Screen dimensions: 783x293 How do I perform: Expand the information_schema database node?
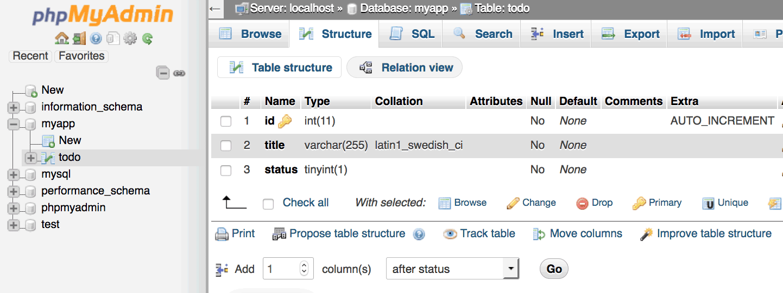click(x=14, y=107)
